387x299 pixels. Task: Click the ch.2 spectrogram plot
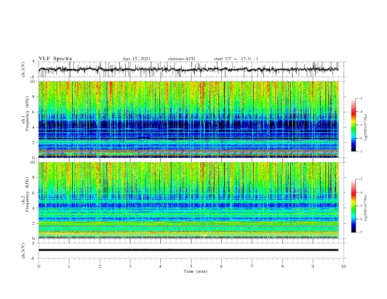[x=189, y=200]
